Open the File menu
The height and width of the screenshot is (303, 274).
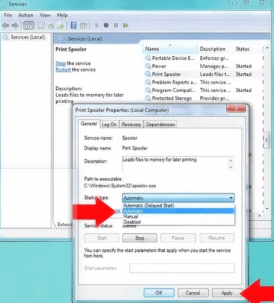(8, 15)
